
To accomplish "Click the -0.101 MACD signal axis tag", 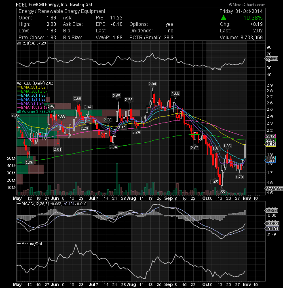I will click(272, 229).
